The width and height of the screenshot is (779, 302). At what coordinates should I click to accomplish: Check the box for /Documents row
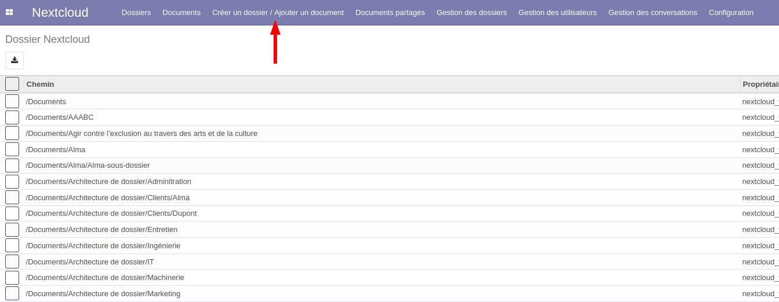[12, 101]
